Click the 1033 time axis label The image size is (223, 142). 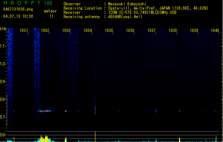point(66,30)
